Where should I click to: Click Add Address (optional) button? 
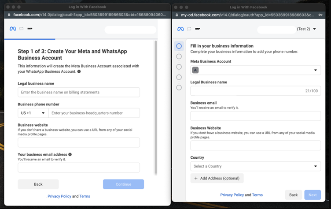[x=217, y=178]
